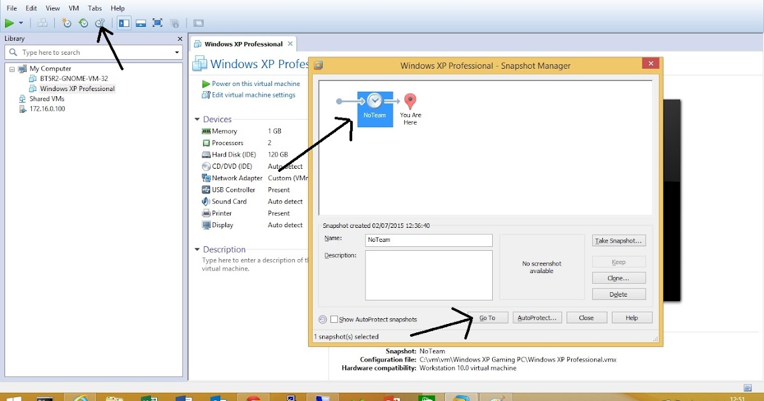The width and height of the screenshot is (764, 401).
Task: Click the snapshot Name input field
Action: click(x=428, y=240)
